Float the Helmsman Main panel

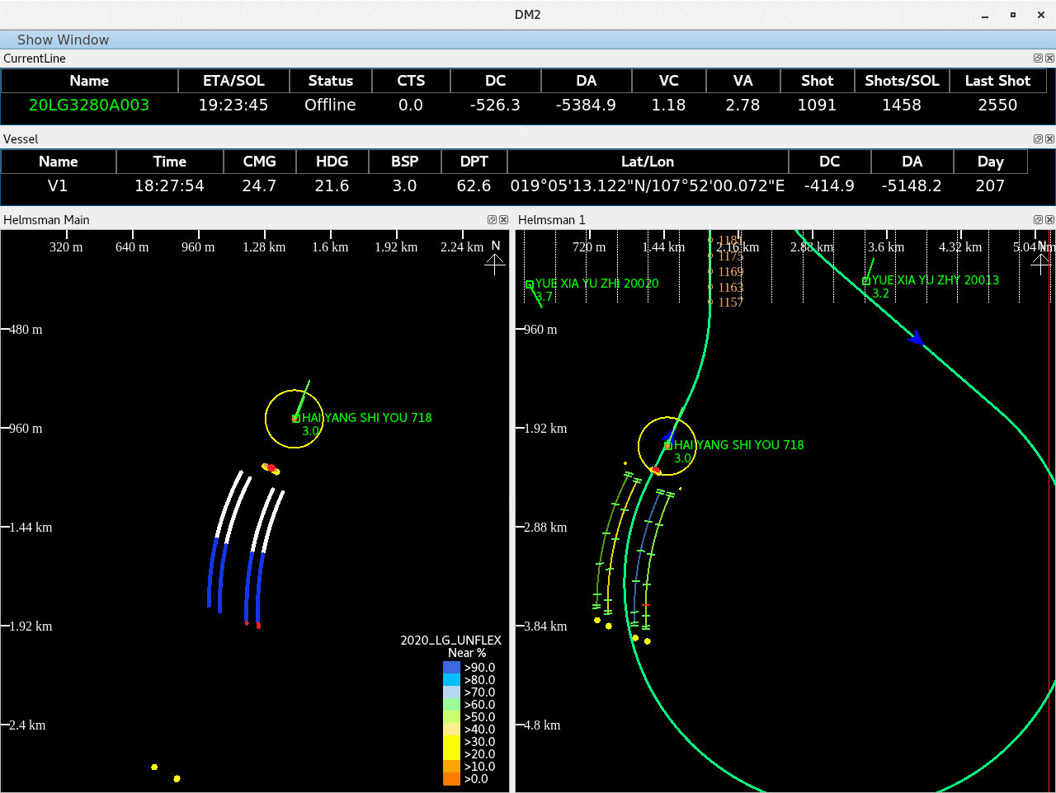click(492, 220)
